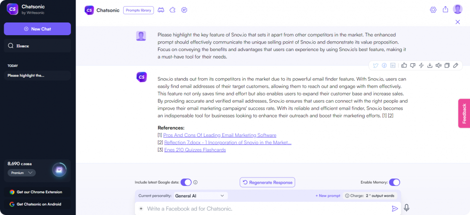Open the Reflection 7.docx reference link
This screenshot has width=470, height=215.
tap(228, 142)
